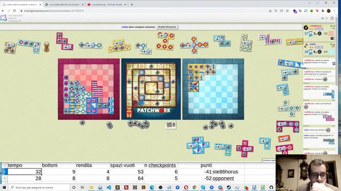Image resolution: width=341 pixels, height=191 pixels.
Task: Open the Steam icon in the taskbar
Action: pos(229,187)
